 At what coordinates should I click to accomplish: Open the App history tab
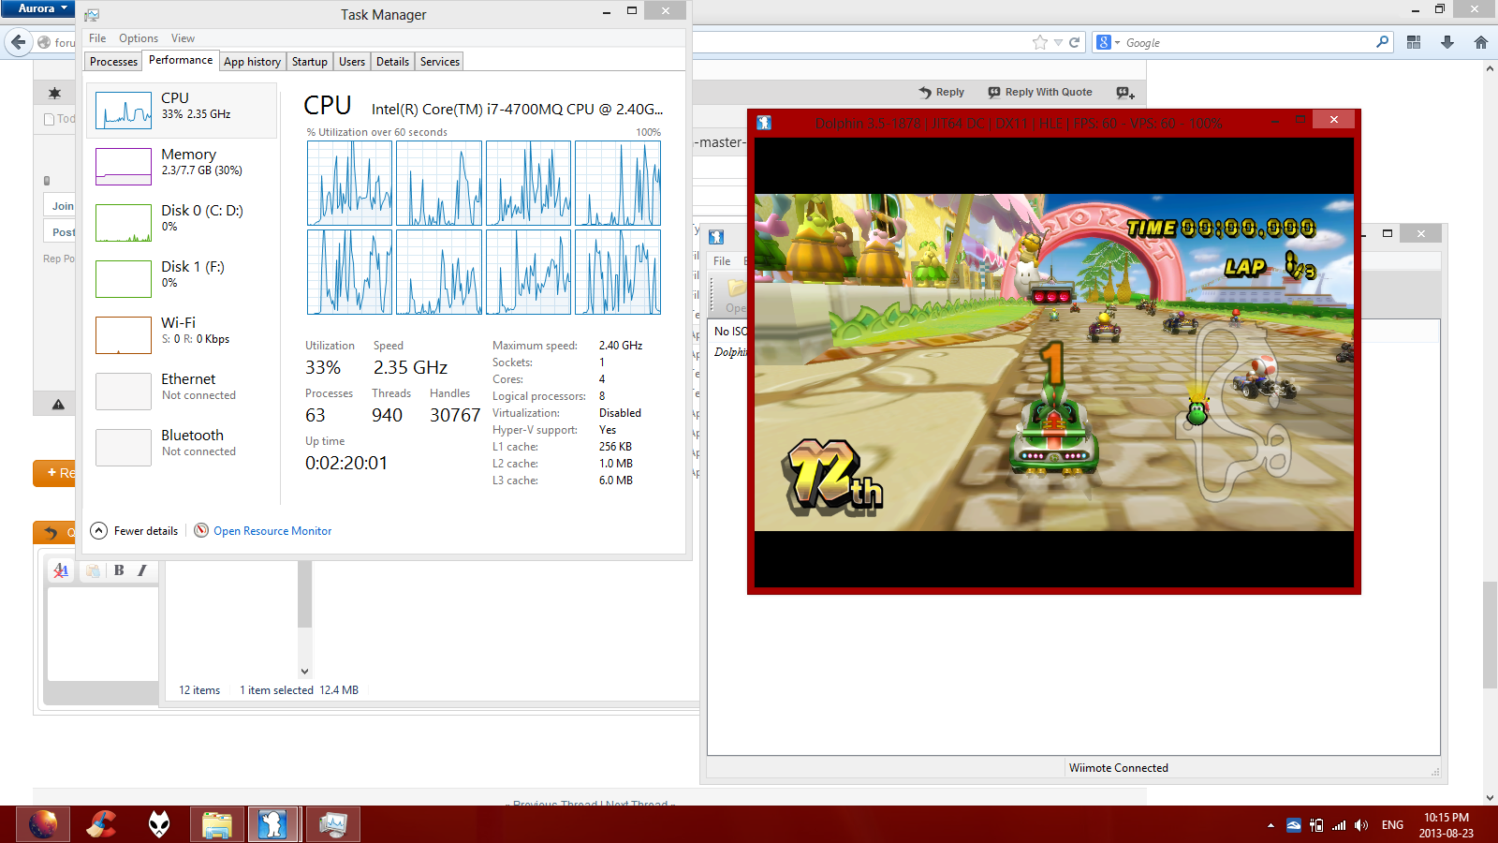252,62
